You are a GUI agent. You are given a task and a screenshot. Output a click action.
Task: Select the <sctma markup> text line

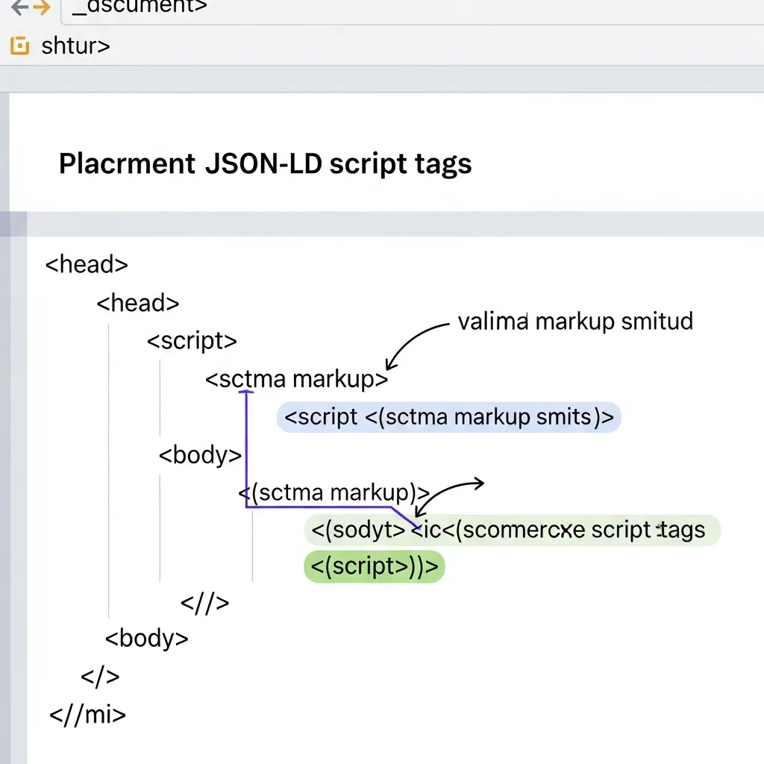296,378
